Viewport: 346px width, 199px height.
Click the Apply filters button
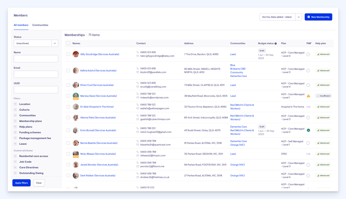21,183
